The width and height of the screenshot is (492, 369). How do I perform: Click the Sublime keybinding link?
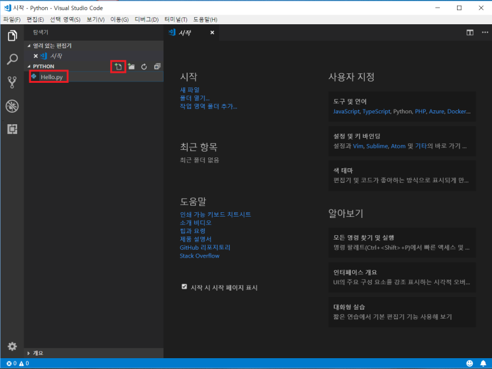pyautogui.click(x=377, y=146)
